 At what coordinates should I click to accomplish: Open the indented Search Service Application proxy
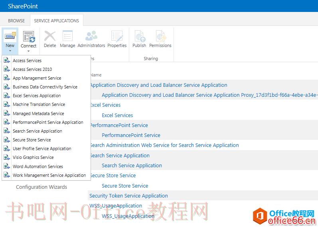(x=132, y=165)
